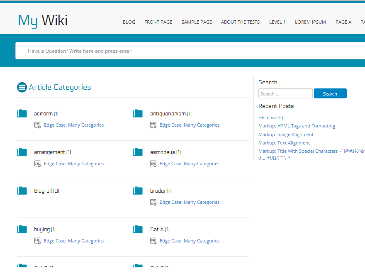Image resolution: width=365 pixels, height=274 pixels.
Task: Open Sample Page from the menu
Action: coord(197,22)
